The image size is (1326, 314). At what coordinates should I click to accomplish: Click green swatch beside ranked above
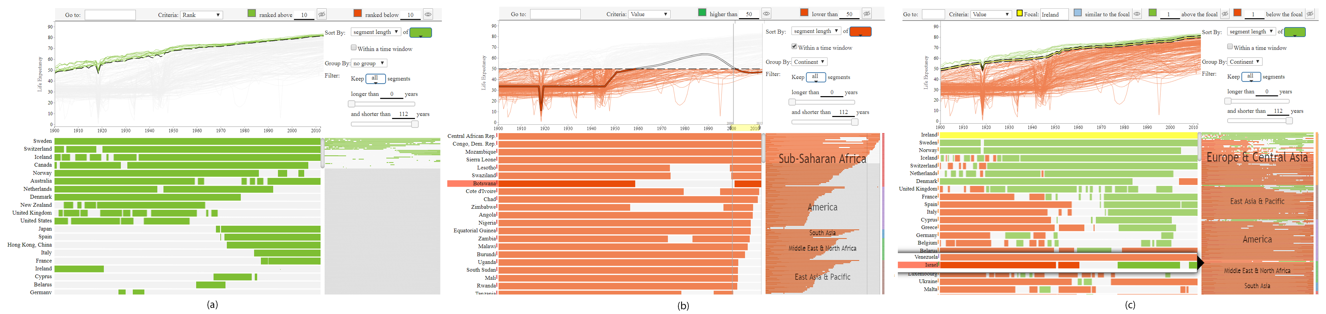point(252,13)
